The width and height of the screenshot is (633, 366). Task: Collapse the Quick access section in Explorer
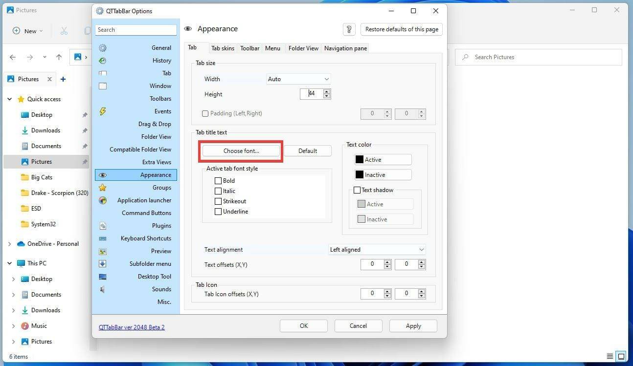(x=9, y=99)
